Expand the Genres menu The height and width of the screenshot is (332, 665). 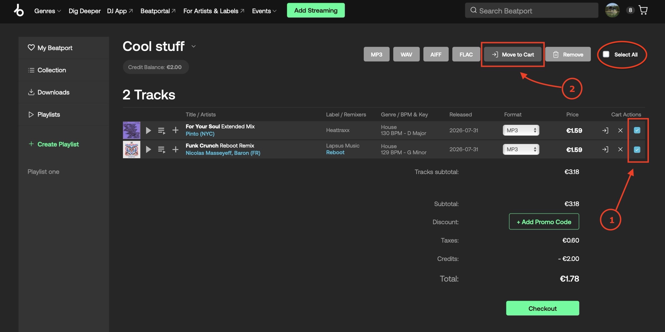tap(47, 11)
